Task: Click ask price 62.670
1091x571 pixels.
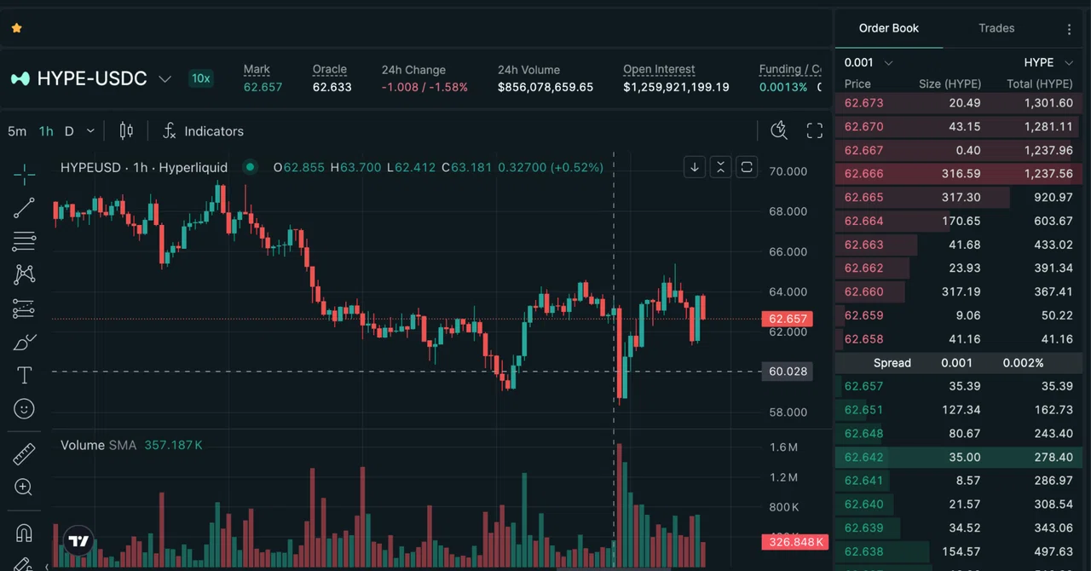Action: (x=863, y=126)
